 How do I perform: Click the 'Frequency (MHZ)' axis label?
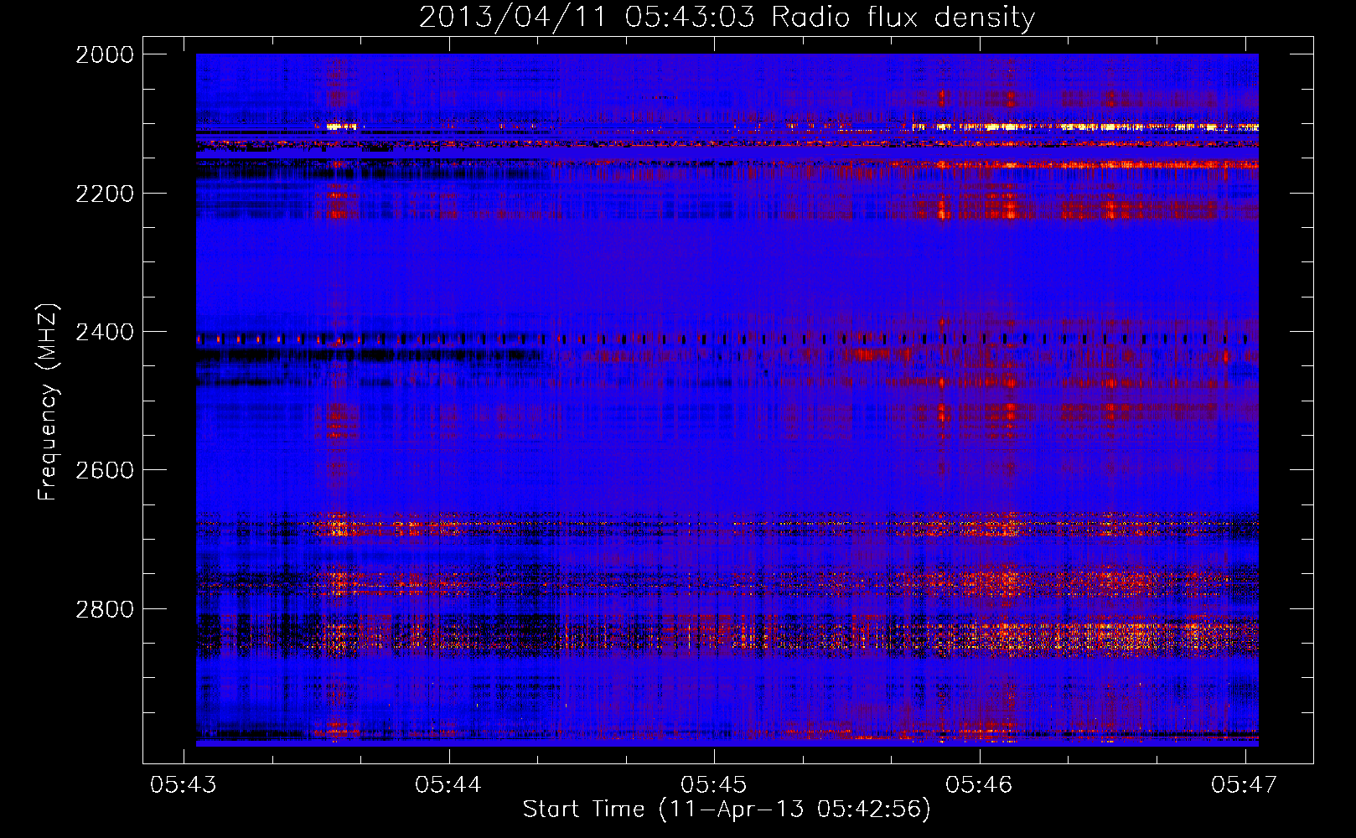click(48, 402)
